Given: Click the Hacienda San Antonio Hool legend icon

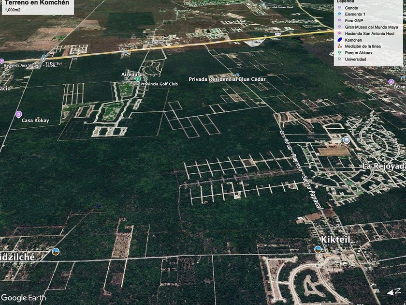Looking at the screenshot, I should [340, 33].
